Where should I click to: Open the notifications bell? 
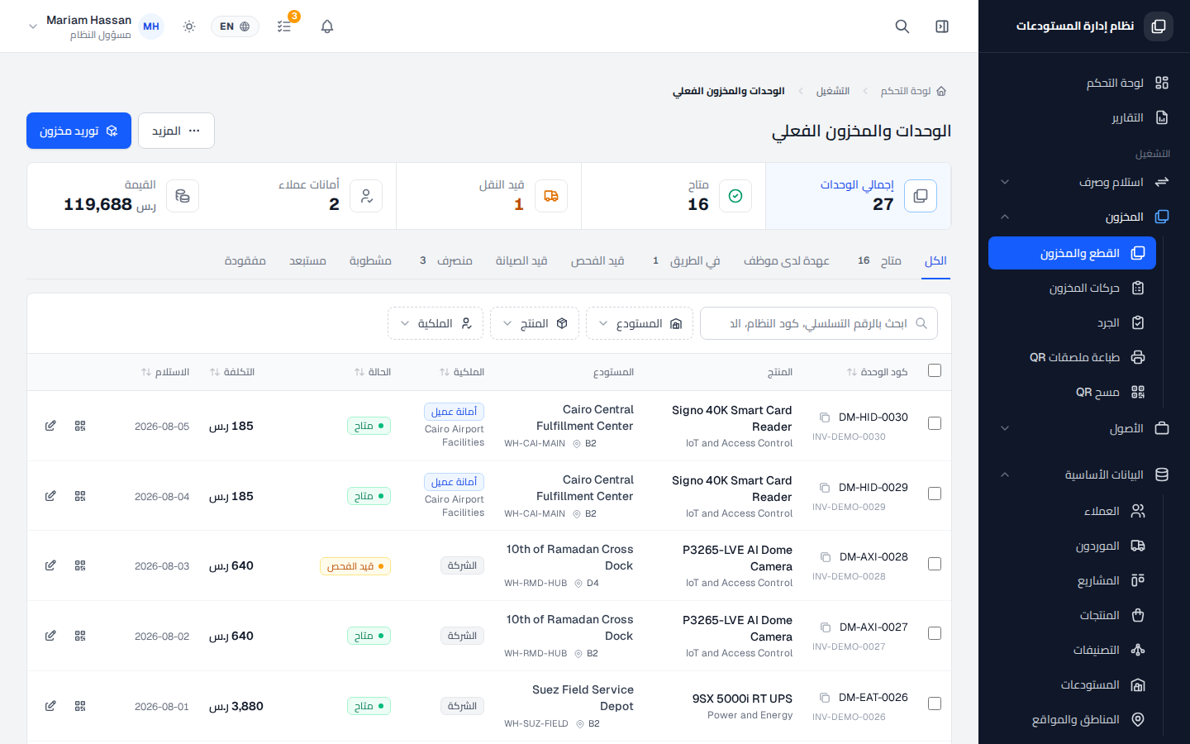pos(327,26)
